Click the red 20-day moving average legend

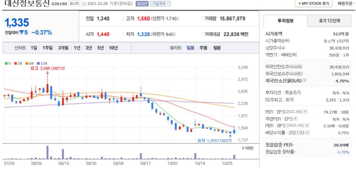pos(18,63)
